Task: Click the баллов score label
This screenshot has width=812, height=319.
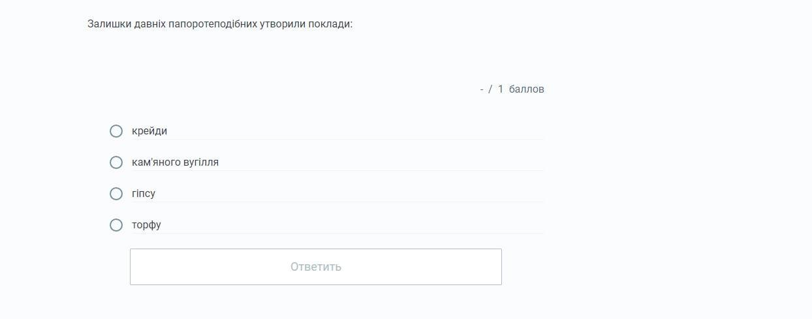Action: tap(526, 89)
